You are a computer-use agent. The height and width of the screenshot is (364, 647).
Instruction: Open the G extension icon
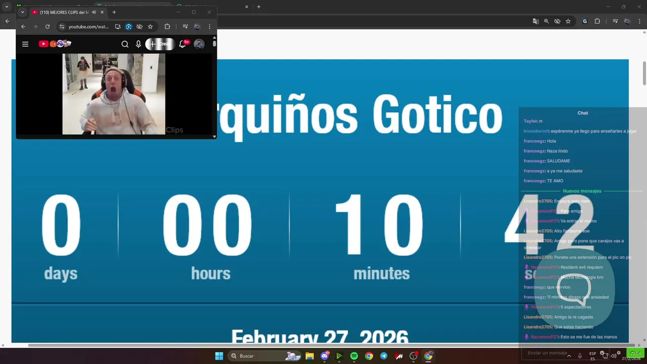pos(585,21)
